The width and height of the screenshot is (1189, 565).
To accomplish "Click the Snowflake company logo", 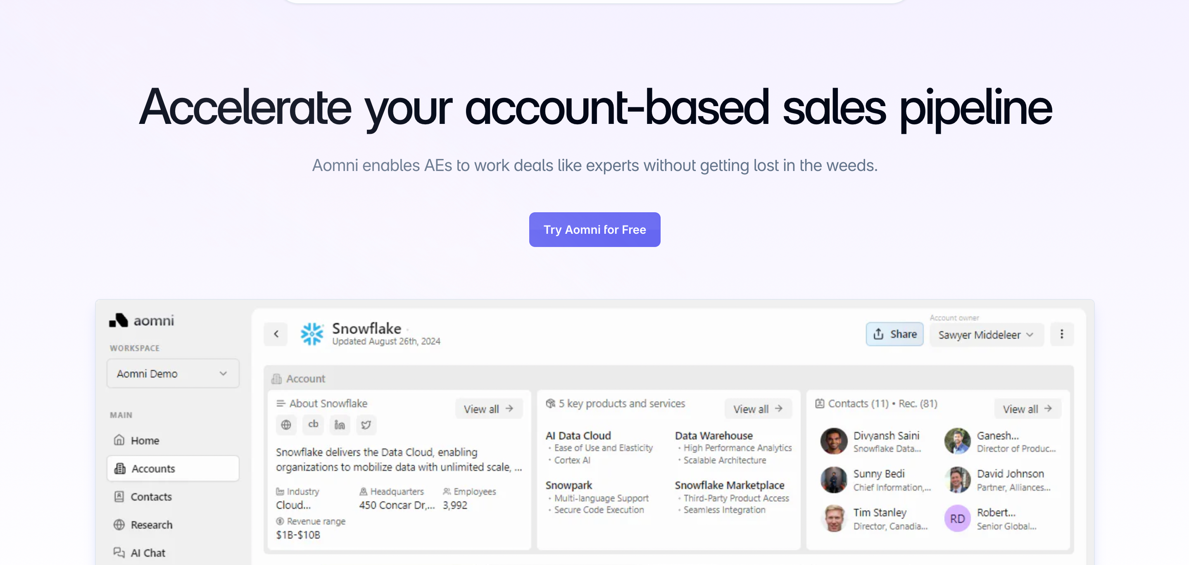I will pyautogui.click(x=312, y=334).
